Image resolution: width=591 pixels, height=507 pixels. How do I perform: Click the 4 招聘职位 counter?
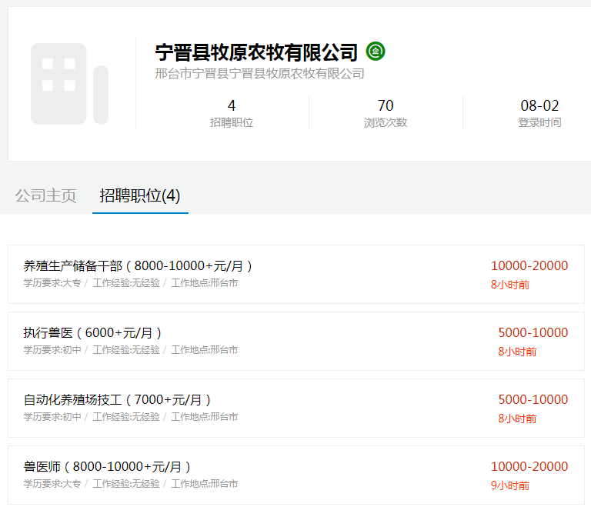(232, 113)
